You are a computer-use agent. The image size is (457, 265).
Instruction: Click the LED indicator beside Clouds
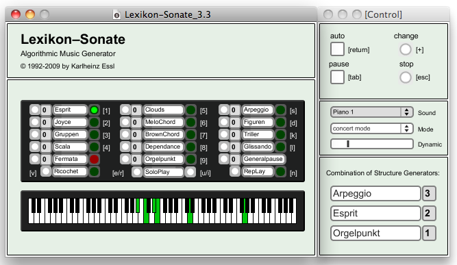point(190,110)
